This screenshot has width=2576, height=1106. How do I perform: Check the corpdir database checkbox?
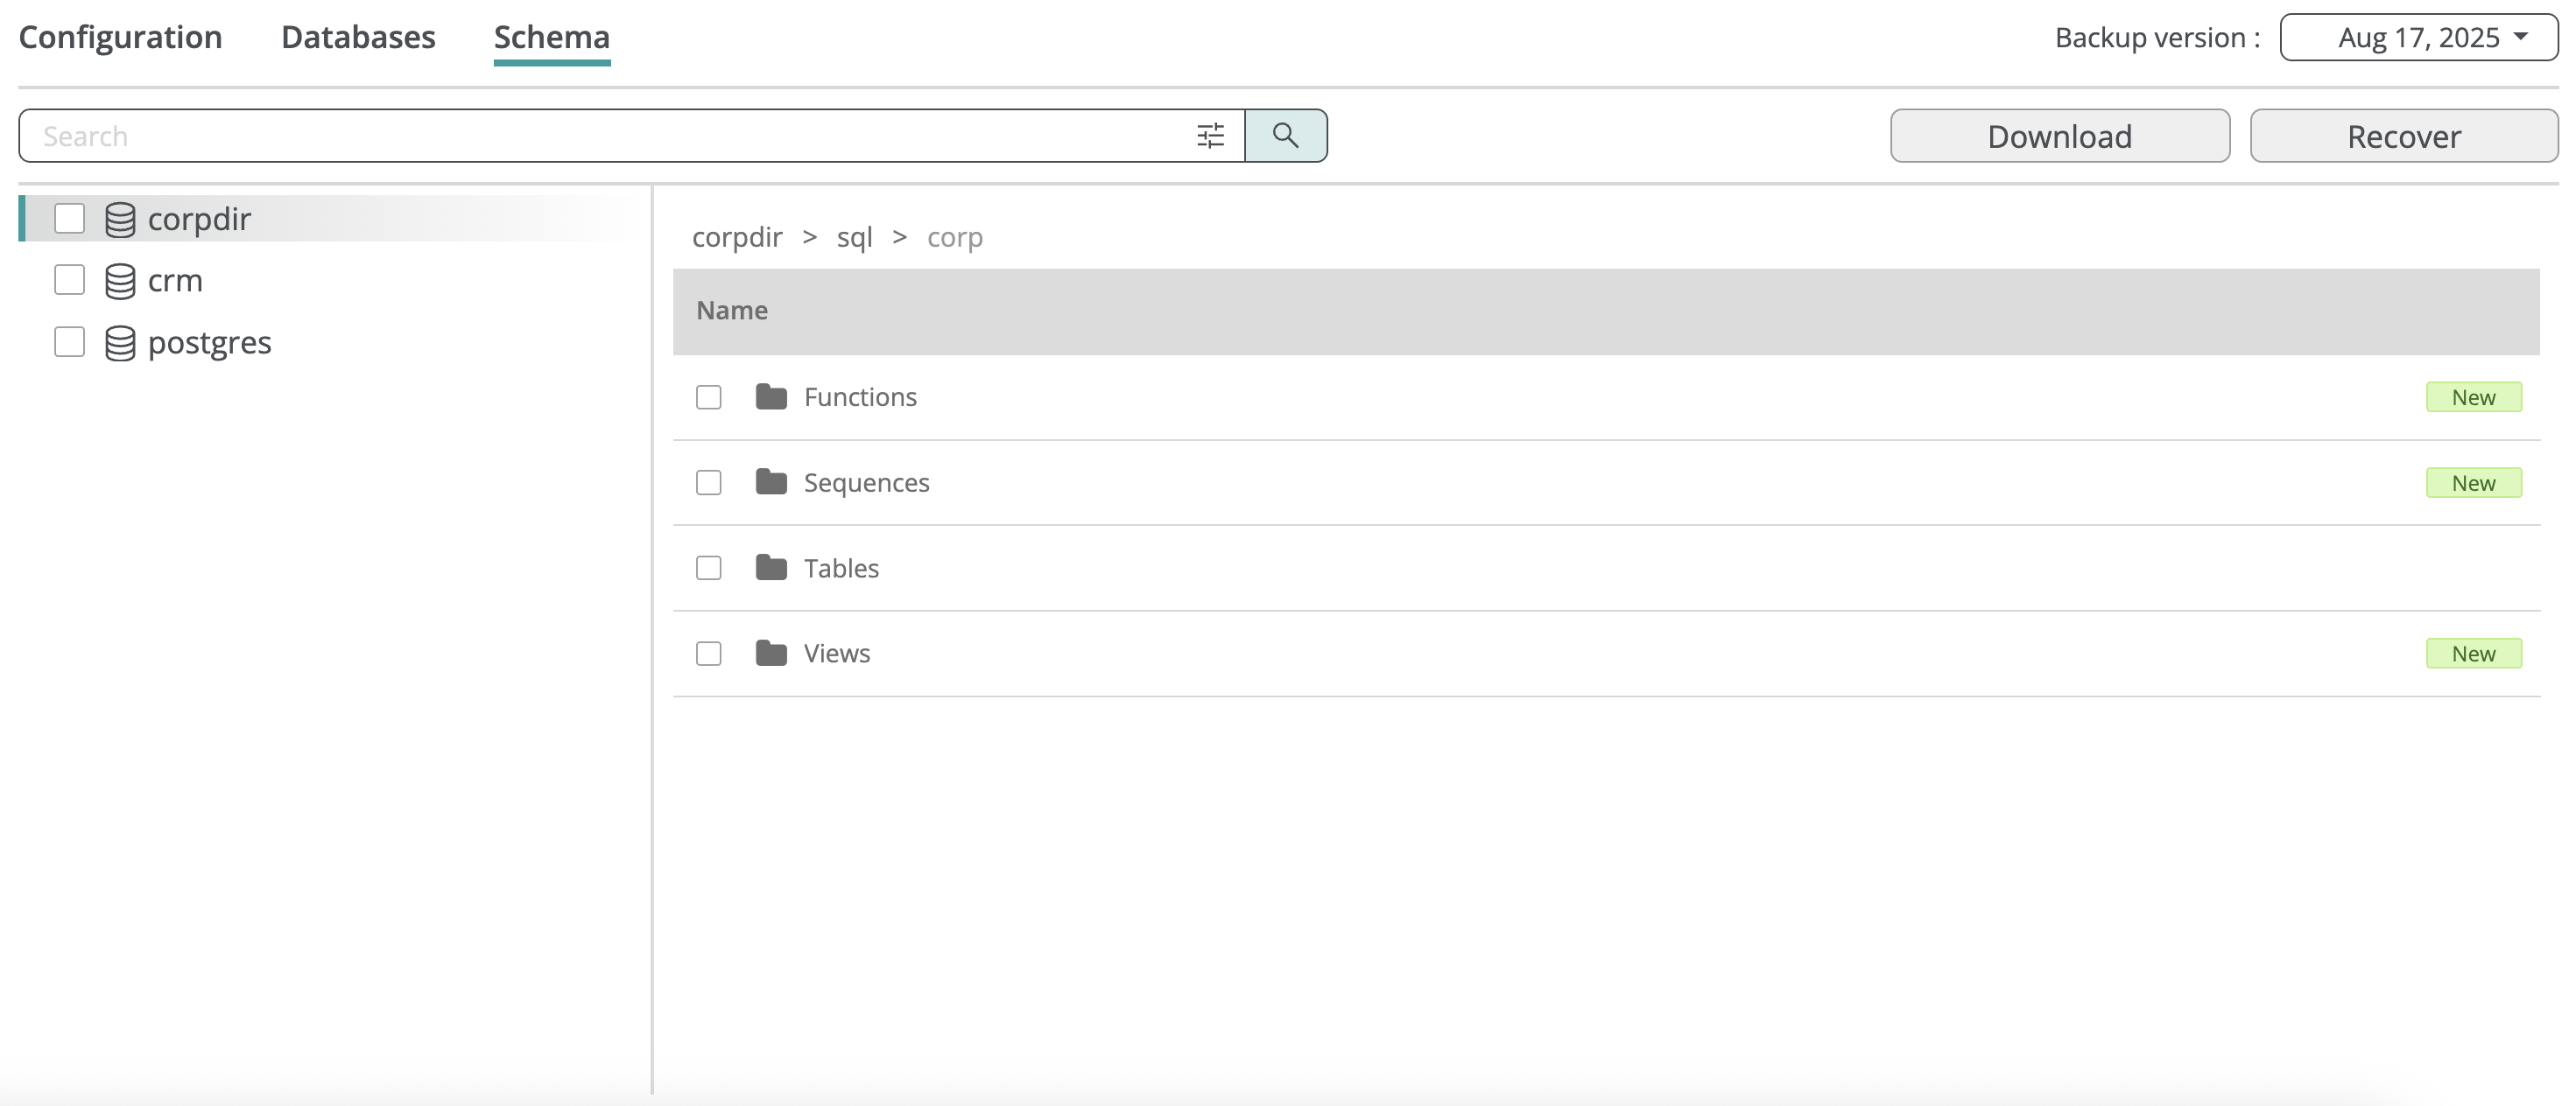(69, 218)
